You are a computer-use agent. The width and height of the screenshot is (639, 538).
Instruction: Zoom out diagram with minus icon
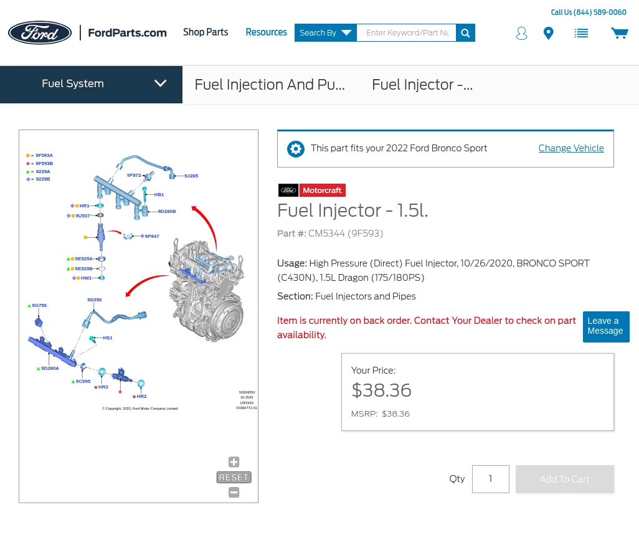point(234,493)
